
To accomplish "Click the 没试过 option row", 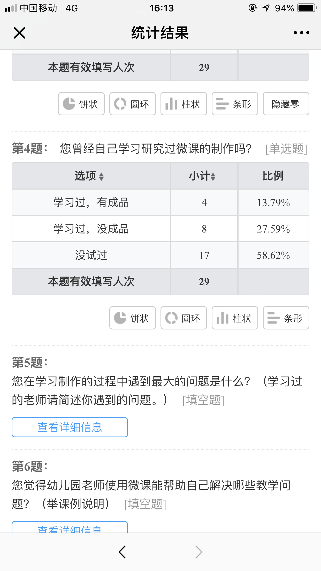I will tap(160, 255).
